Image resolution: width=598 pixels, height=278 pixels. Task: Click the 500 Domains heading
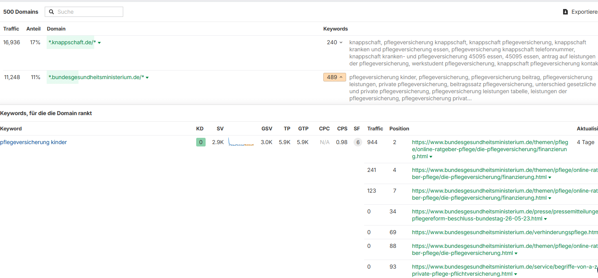(x=21, y=12)
